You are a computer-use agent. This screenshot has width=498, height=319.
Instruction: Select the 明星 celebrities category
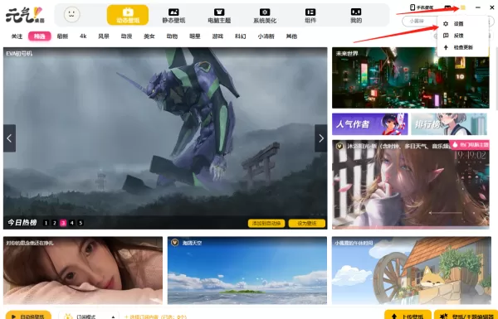click(195, 36)
